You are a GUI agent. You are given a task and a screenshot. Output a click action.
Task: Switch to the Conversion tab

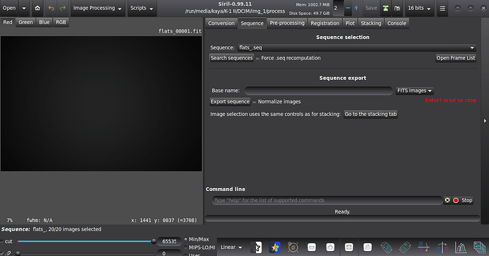pyautogui.click(x=221, y=23)
